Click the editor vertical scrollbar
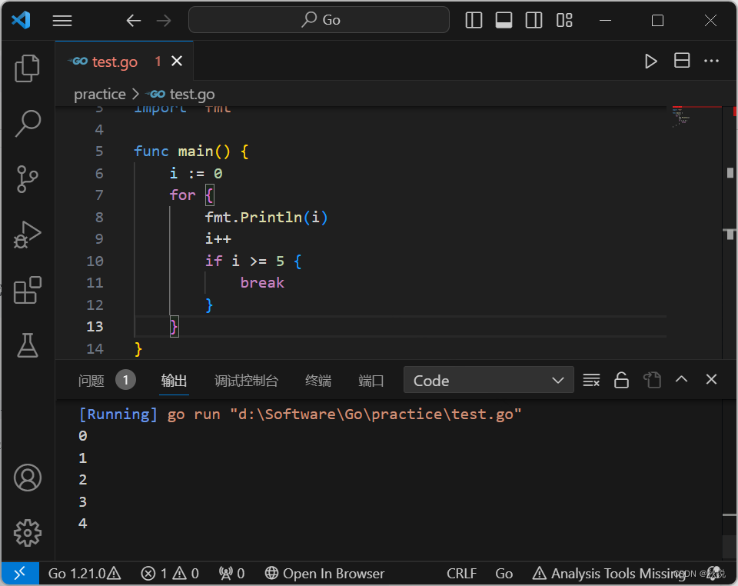 coord(730,233)
